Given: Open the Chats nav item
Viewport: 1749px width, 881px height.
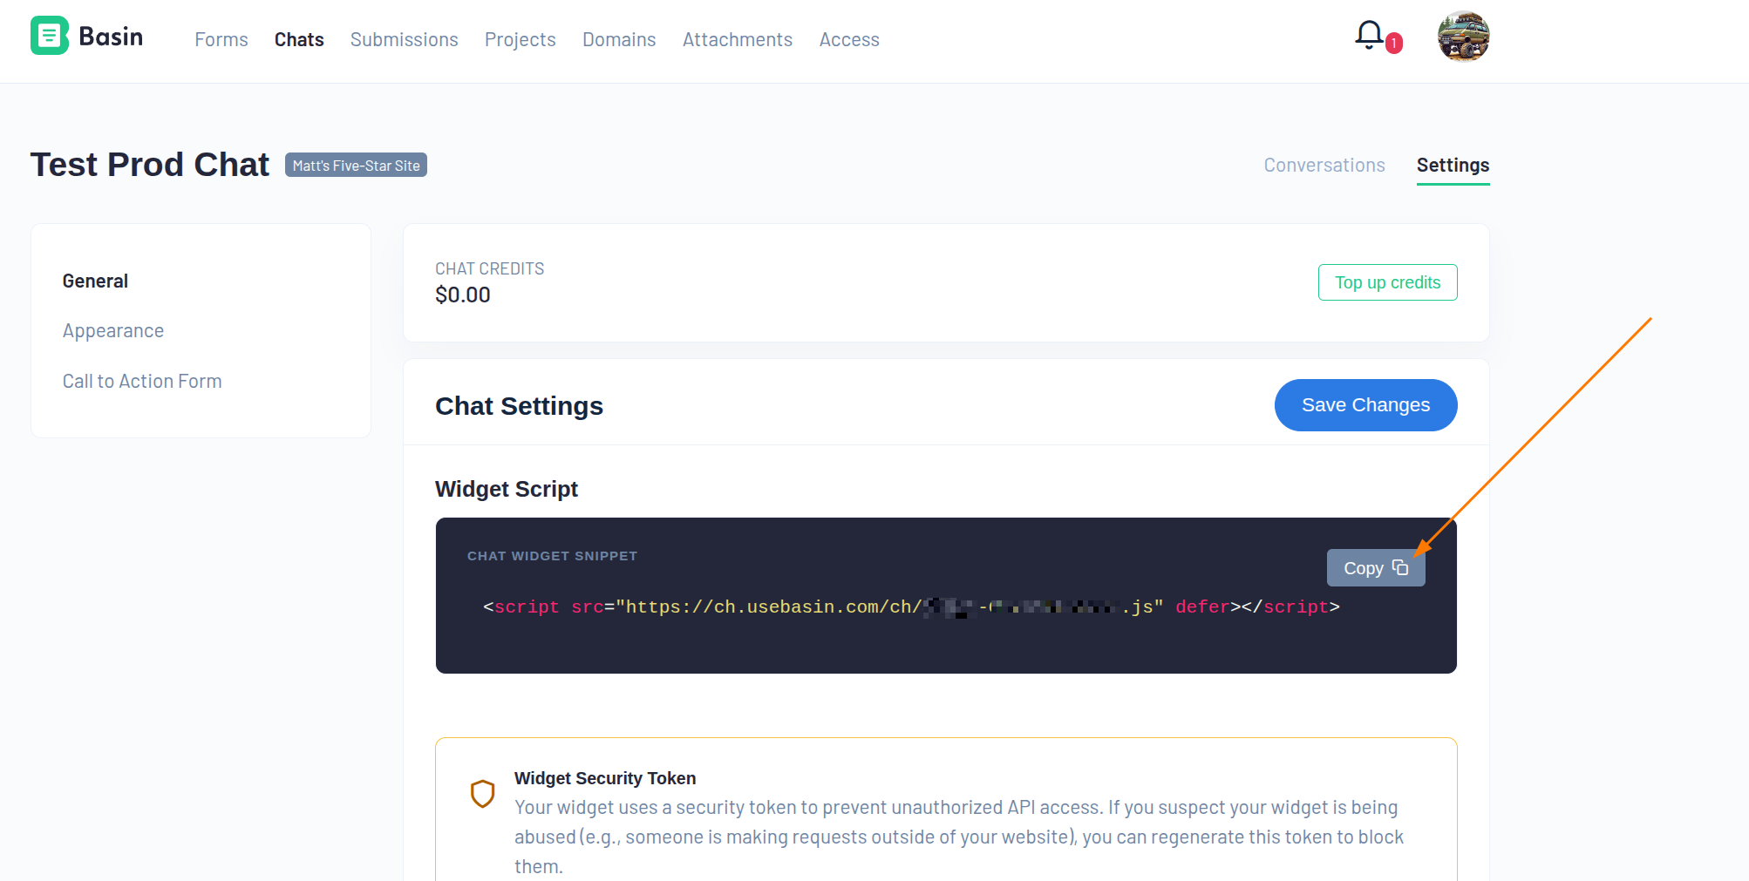Looking at the screenshot, I should pyautogui.click(x=299, y=40).
